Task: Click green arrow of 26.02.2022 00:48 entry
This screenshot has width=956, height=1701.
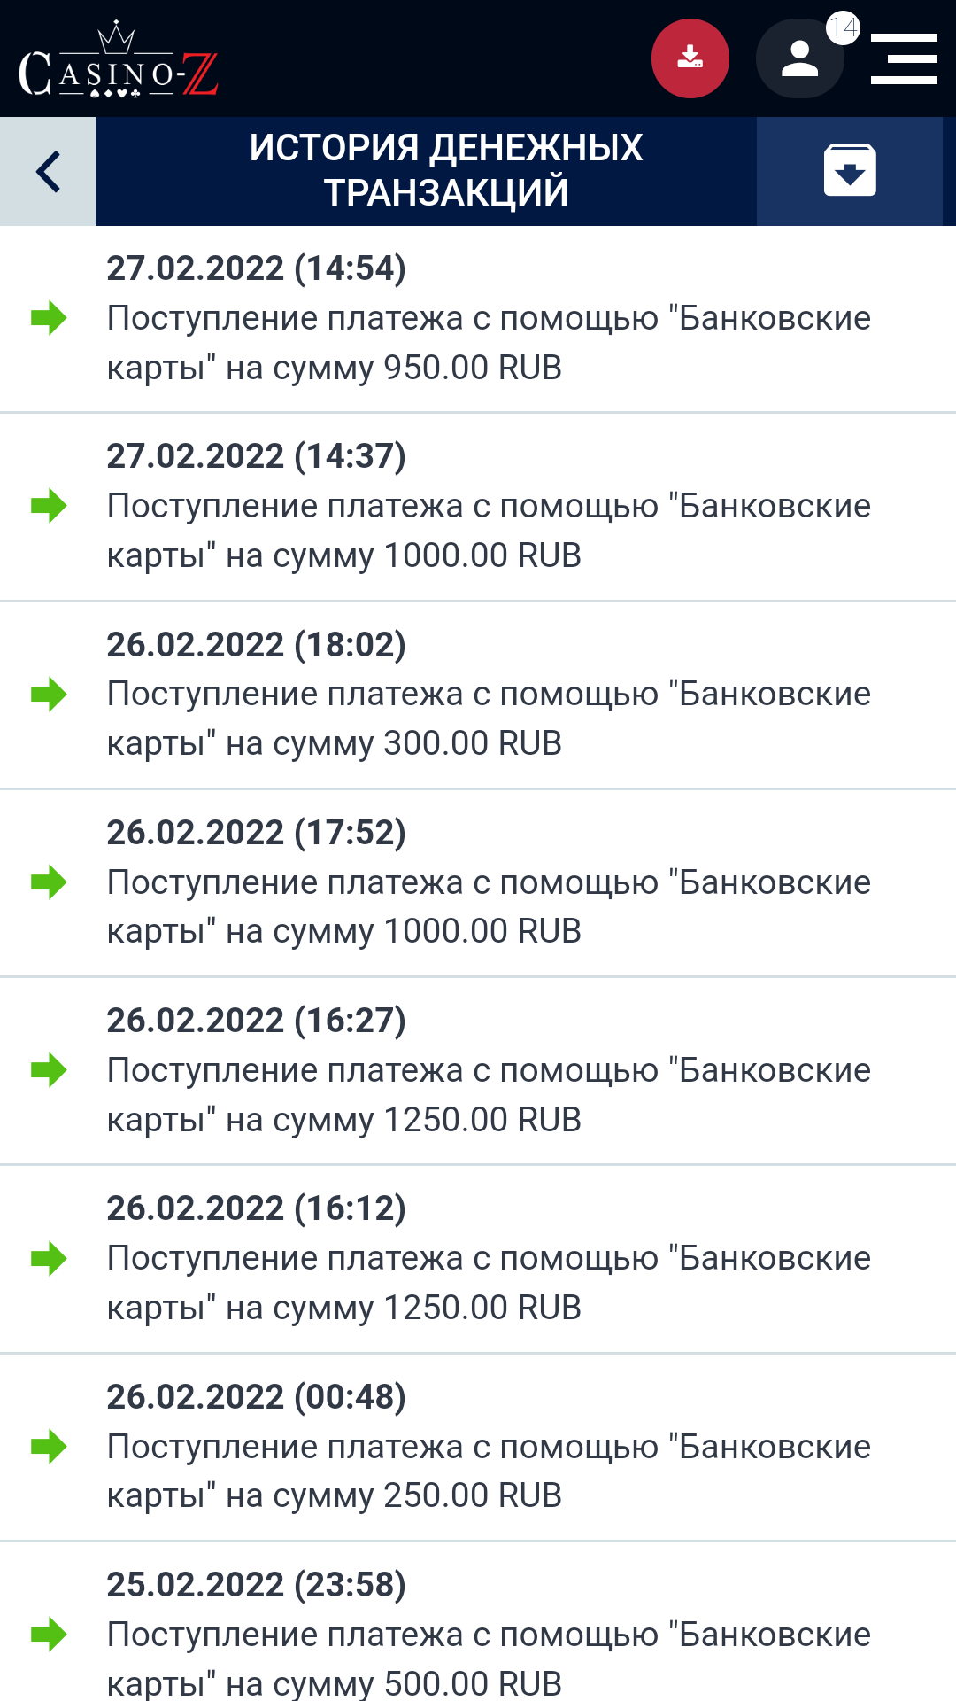Action: point(49,1447)
